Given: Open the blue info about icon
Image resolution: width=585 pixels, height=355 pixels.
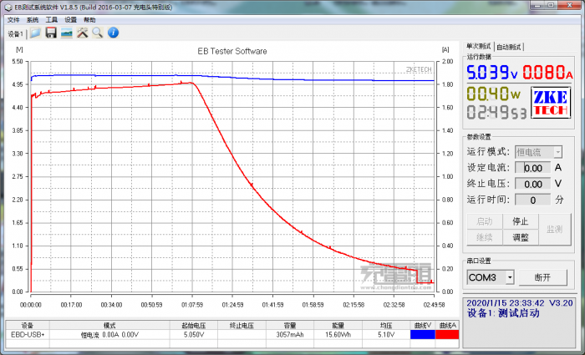Looking at the screenshot, I should (113, 33).
